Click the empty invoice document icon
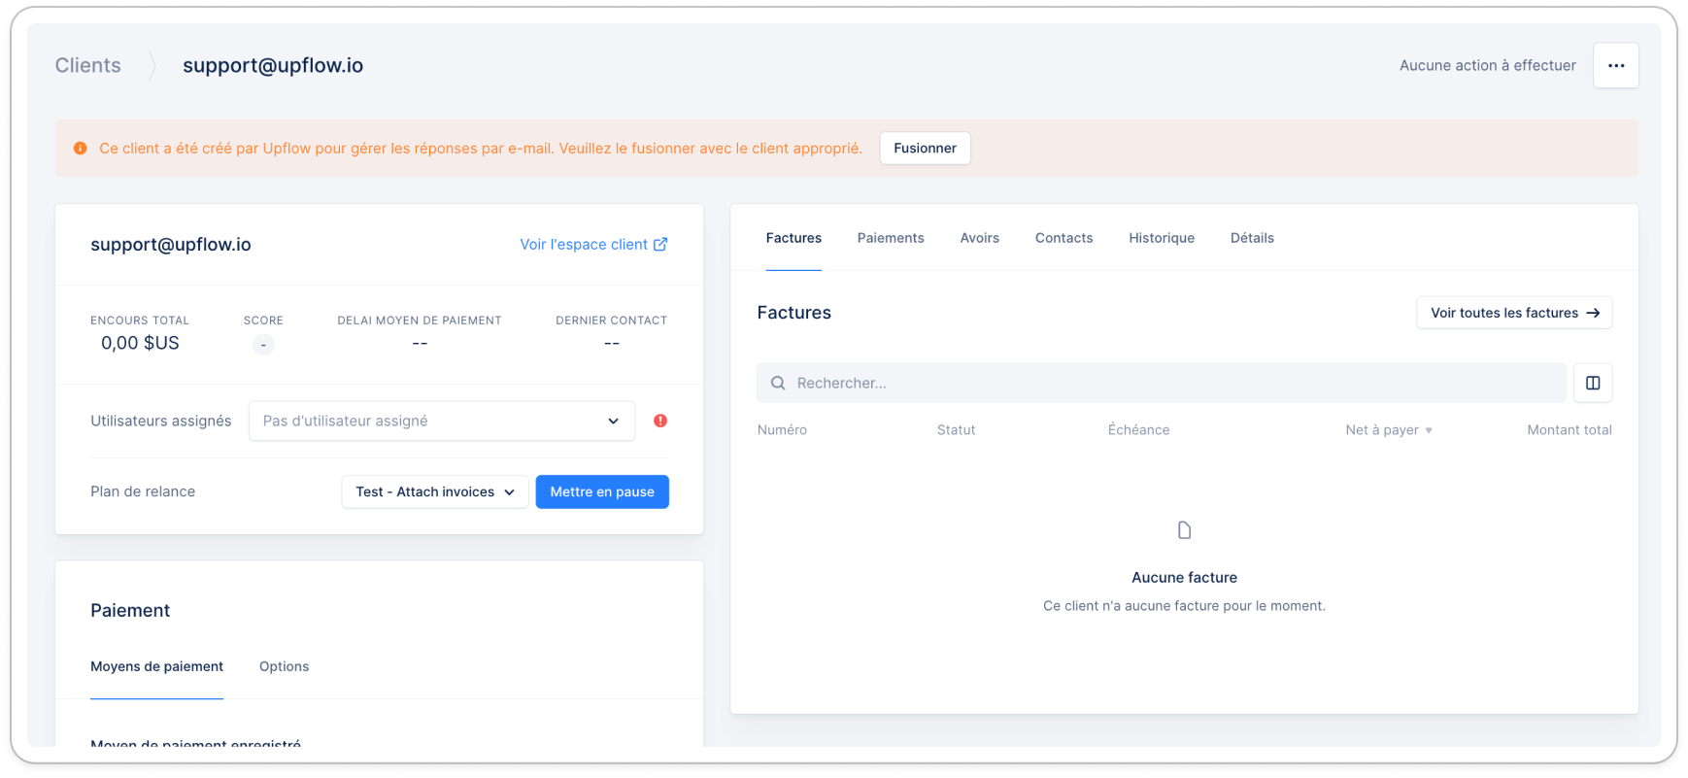 (1184, 530)
